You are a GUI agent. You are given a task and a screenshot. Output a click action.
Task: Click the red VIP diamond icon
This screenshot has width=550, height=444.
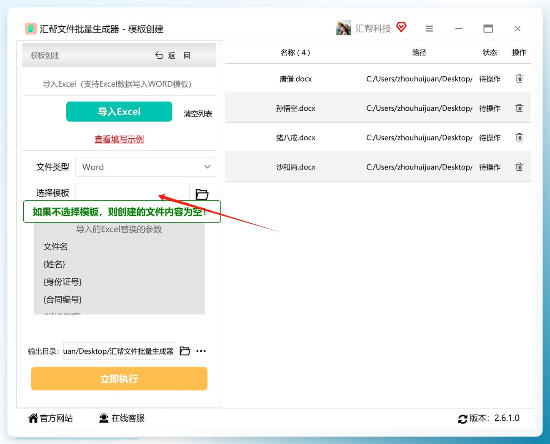click(x=401, y=27)
